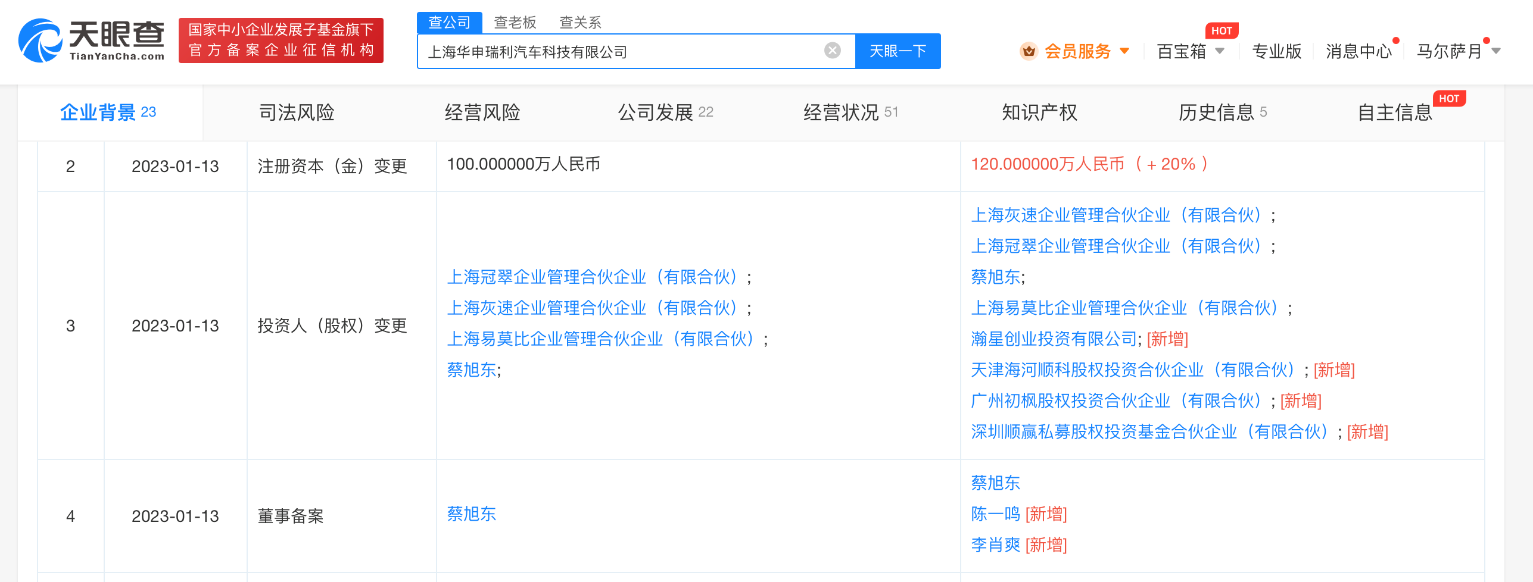Select the 100.000000万人民币 value

[524, 164]
